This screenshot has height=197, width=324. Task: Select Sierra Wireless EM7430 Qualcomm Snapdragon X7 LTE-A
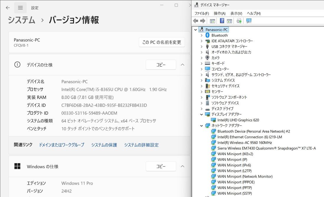[267, 148]
